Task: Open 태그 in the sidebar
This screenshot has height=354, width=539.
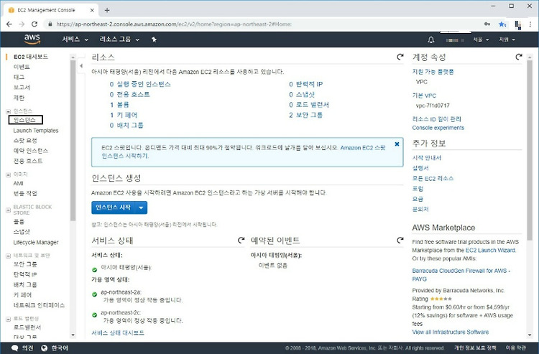Action: click(19, 78)
